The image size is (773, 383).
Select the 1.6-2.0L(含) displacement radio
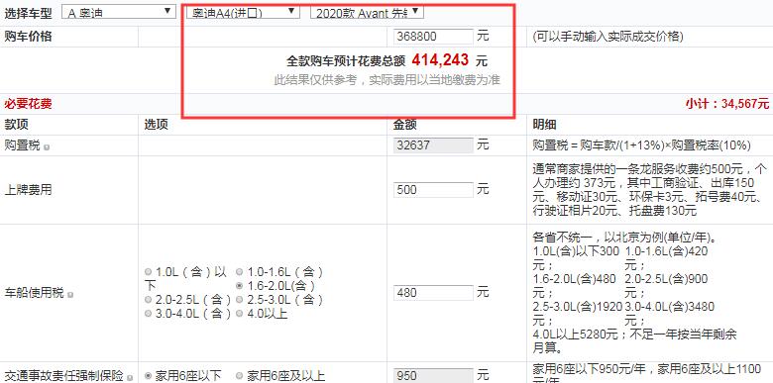click(239, 286)
